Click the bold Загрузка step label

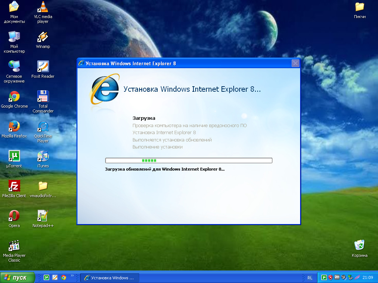click(x=144, y=118)
